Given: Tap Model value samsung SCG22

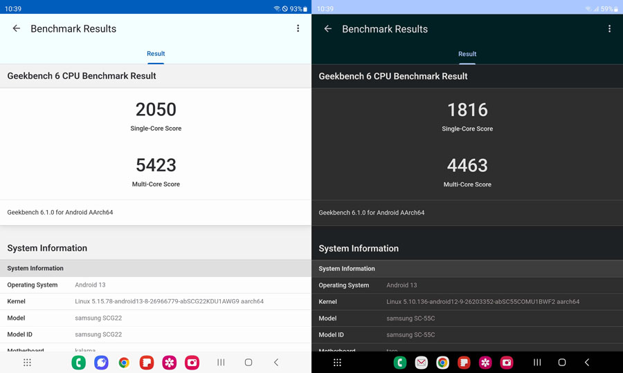Looking at the screenshot, I should (98, 318).
